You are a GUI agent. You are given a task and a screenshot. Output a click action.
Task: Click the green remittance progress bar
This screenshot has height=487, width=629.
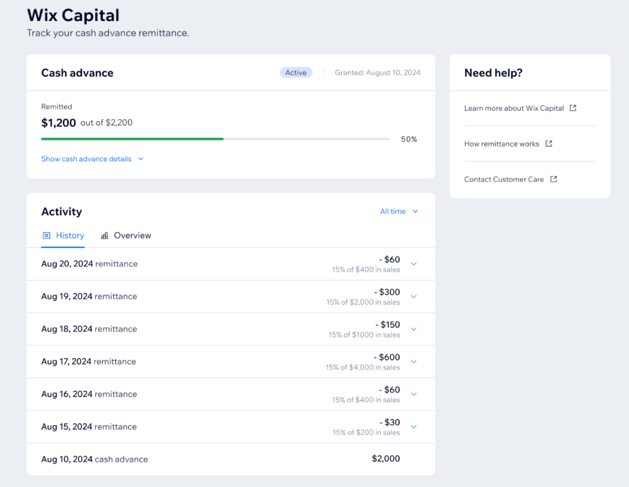pyautogui.click(x=133, y=139)
